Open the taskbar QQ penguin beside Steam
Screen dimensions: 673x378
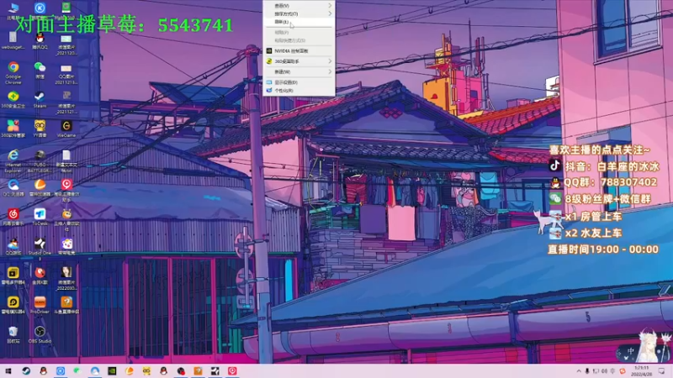[x=44, y=371]
